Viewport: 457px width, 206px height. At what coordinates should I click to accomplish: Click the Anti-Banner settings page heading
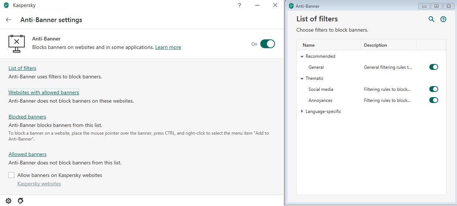pos(51,20)
